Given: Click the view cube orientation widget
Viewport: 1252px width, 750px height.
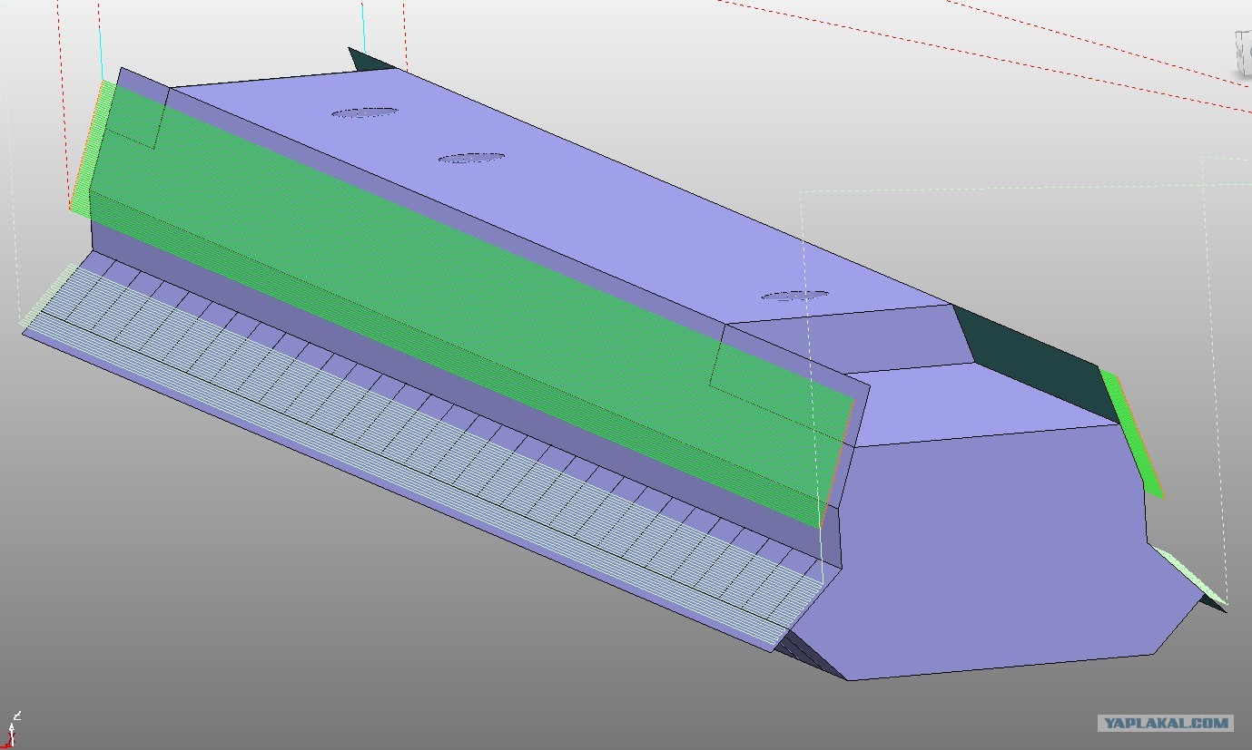Looking at the screenshot, I should coord(1243,53).
